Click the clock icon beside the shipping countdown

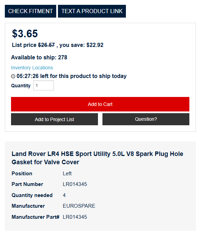click(x=13, y=76)
